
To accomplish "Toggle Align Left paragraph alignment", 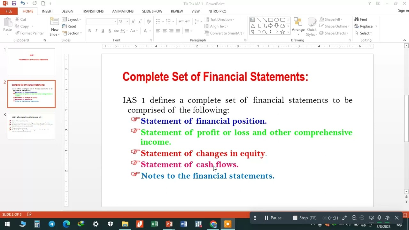I will tap(158, 31).
